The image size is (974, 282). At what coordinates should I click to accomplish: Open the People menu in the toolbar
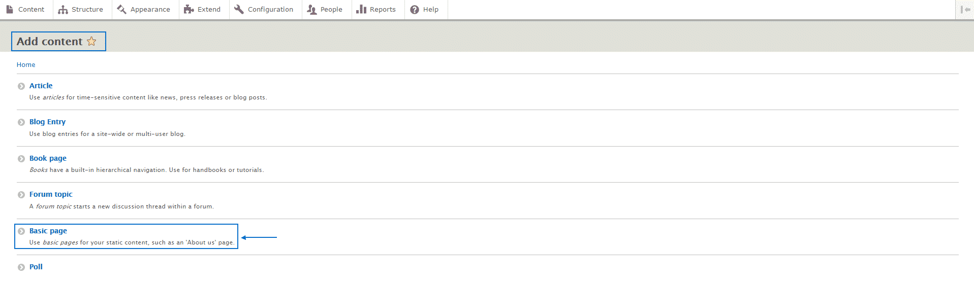coord(326,10)
